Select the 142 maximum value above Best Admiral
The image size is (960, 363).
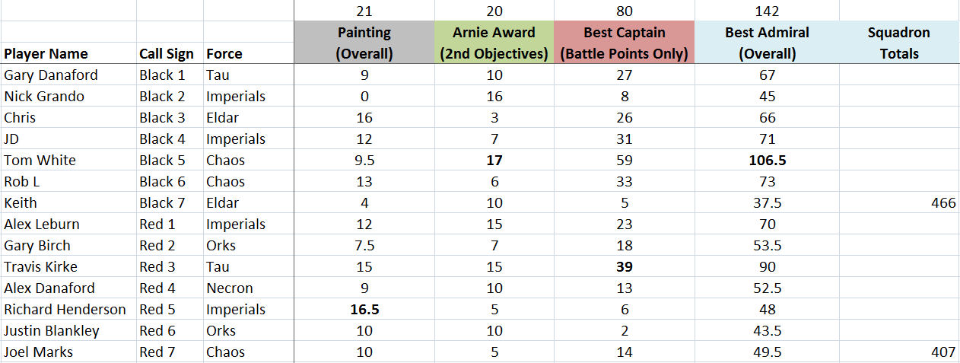[x=767, y=11]
